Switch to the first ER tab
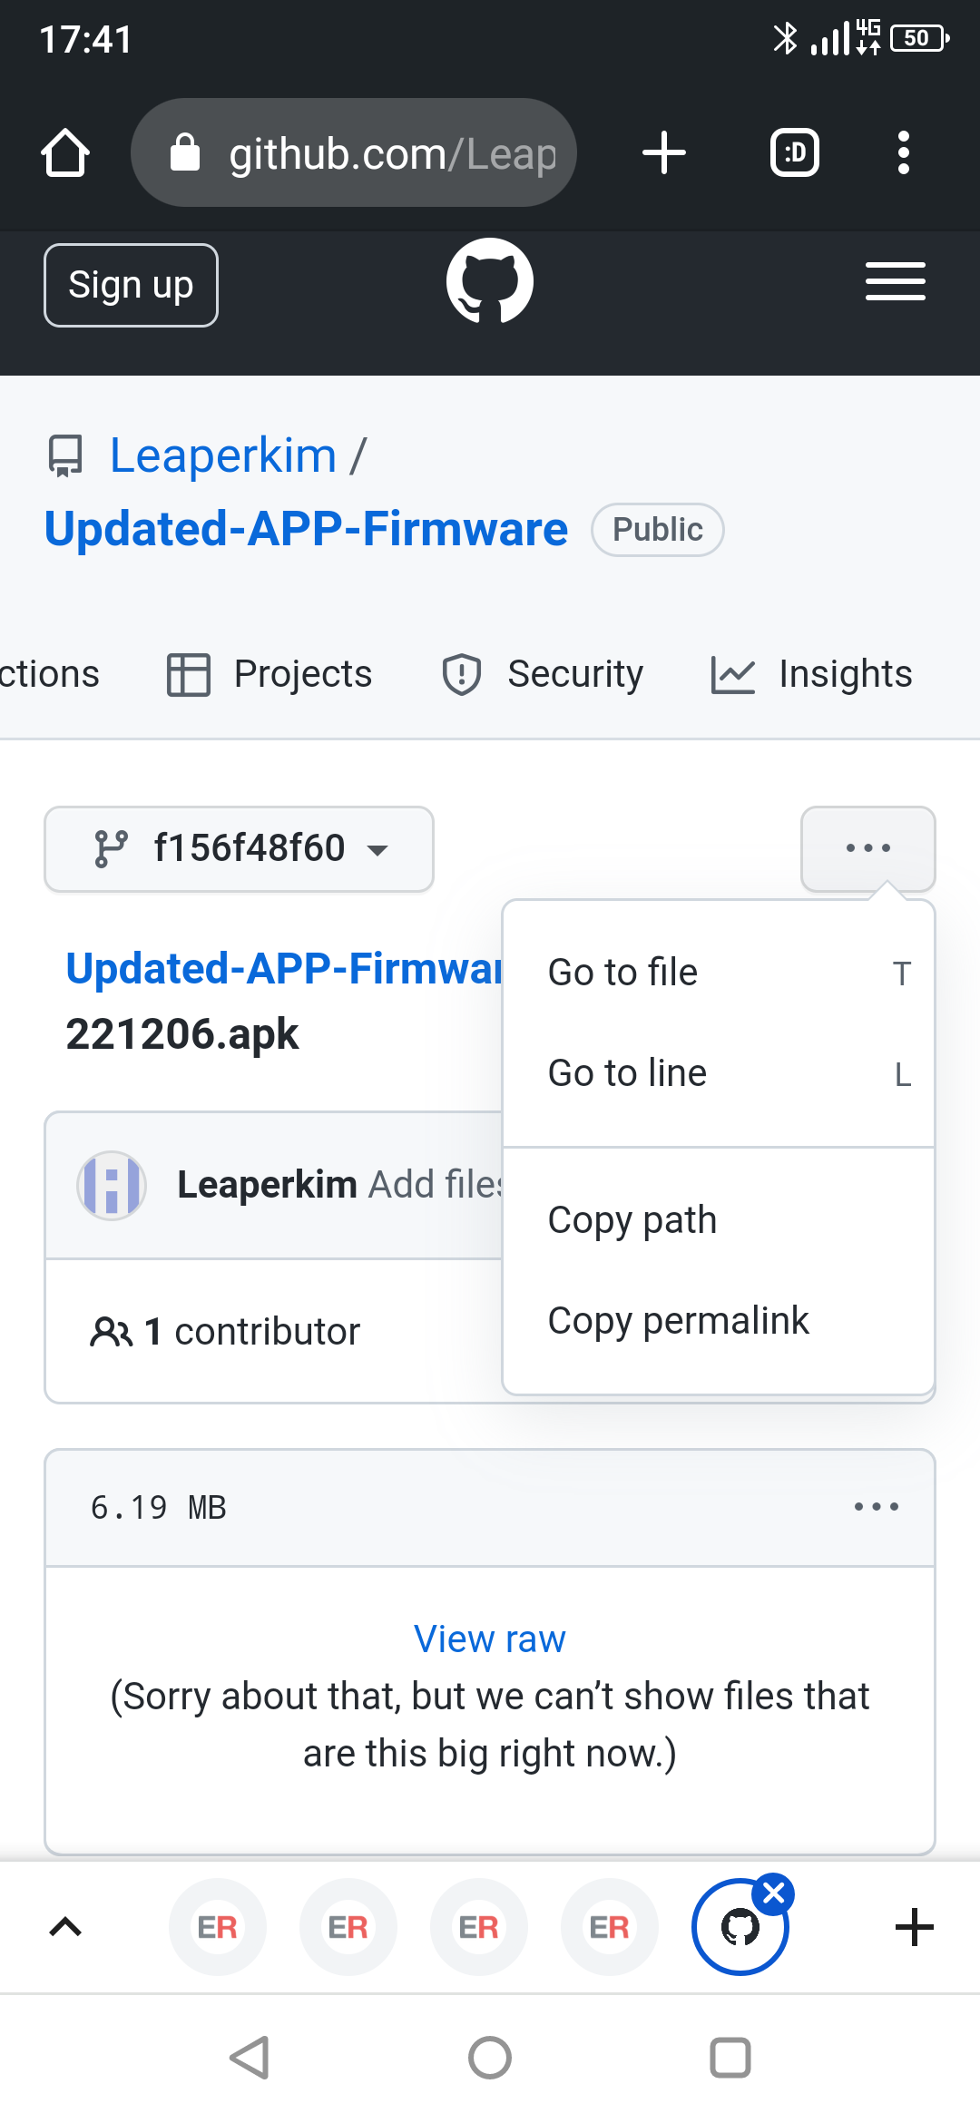Viewport: 980px width, 2123px height. point(218,1927)
